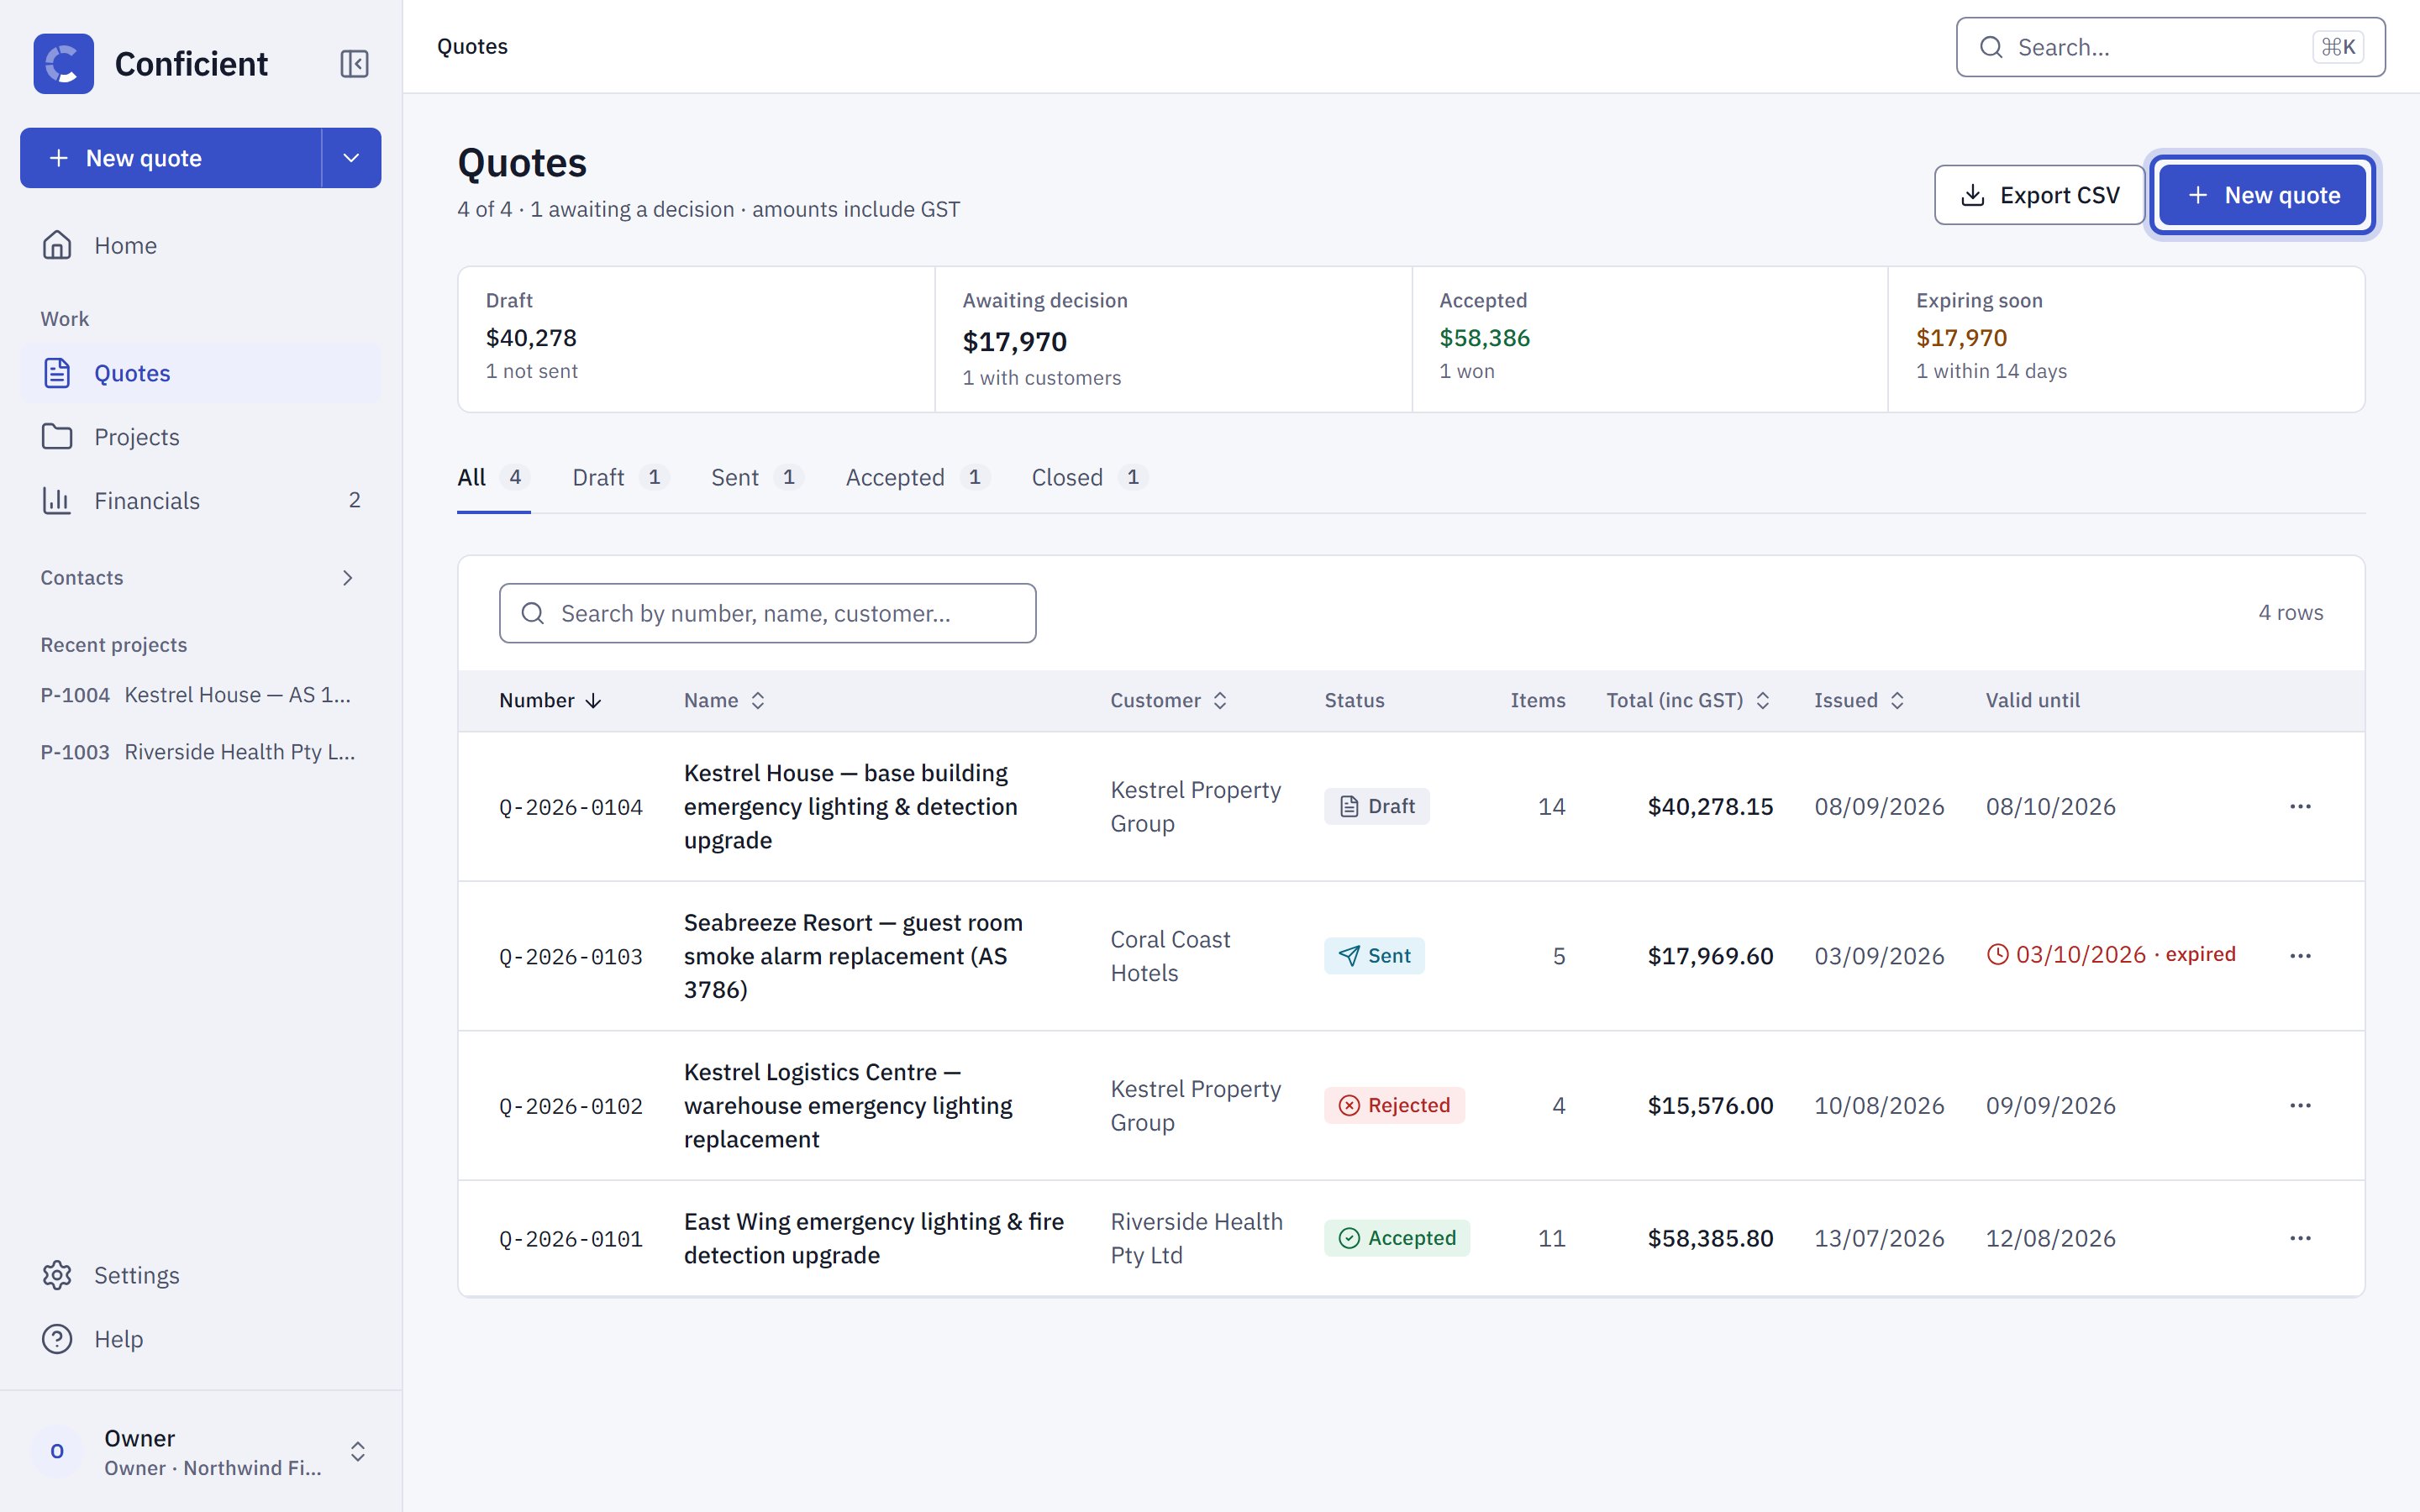
Task: Open Financials in the sidebar
Action: pos(200,500)
